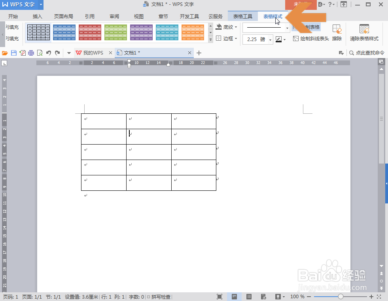Click the export to PDF icon
The height and width of the screenshot is (301, 388).
click(23, 53)
